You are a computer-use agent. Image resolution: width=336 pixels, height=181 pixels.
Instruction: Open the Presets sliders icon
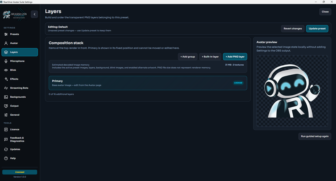tap(6, 34)
